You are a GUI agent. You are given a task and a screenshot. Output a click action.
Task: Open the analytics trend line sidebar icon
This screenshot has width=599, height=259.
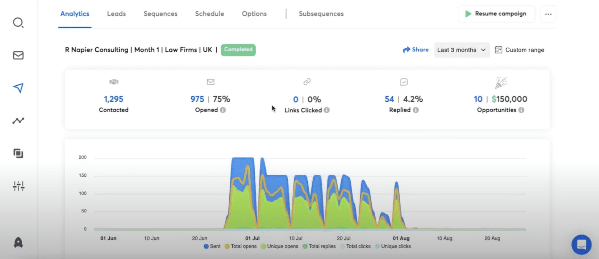(18, 121)
